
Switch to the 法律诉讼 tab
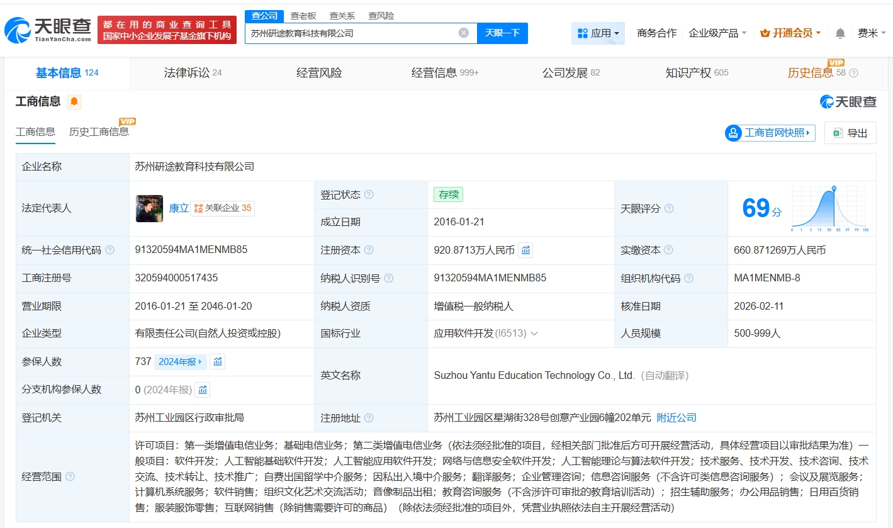click(193, 73)
